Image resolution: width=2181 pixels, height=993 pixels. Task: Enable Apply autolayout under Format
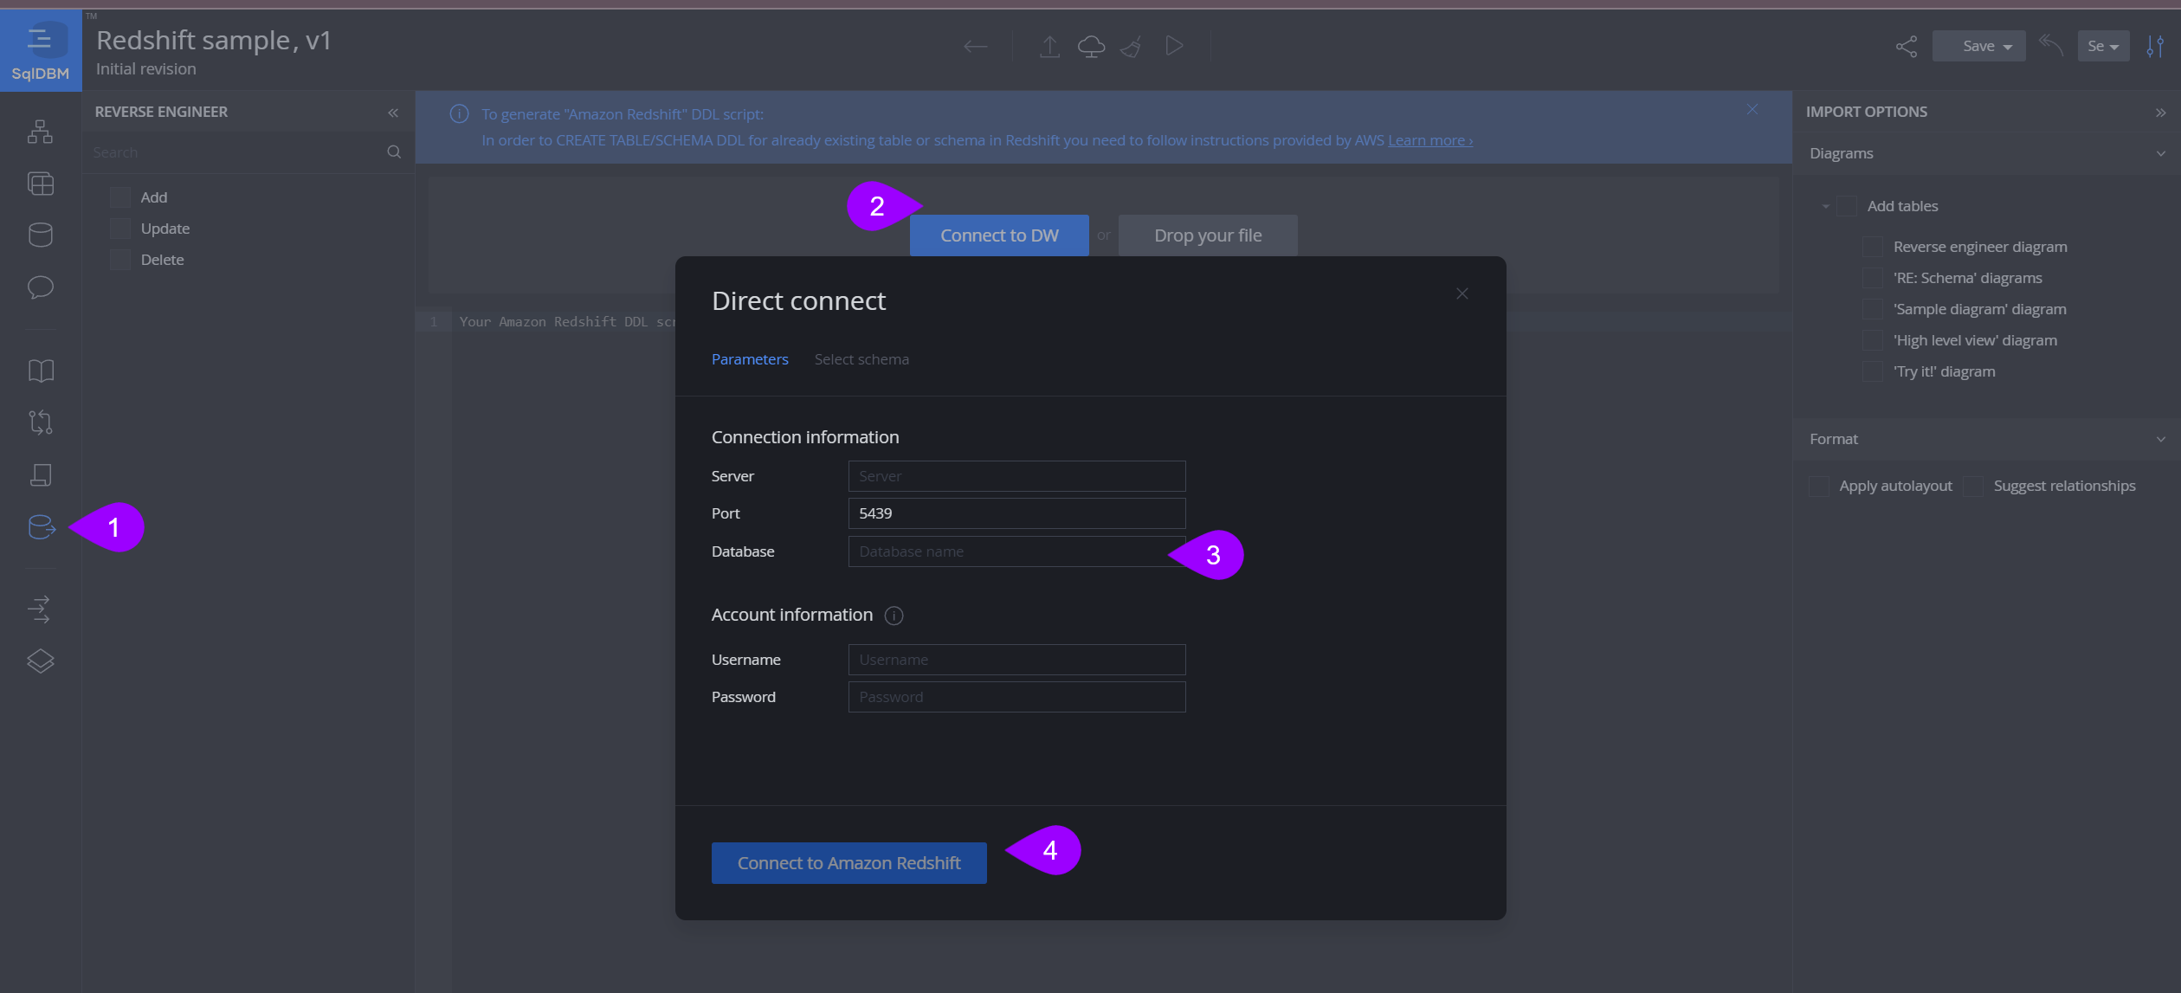tap(1818, 486)
